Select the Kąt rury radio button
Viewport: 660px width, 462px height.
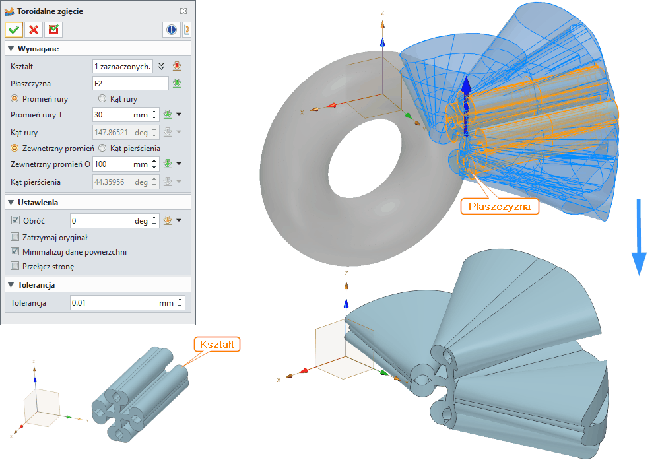tap(102, 99)
